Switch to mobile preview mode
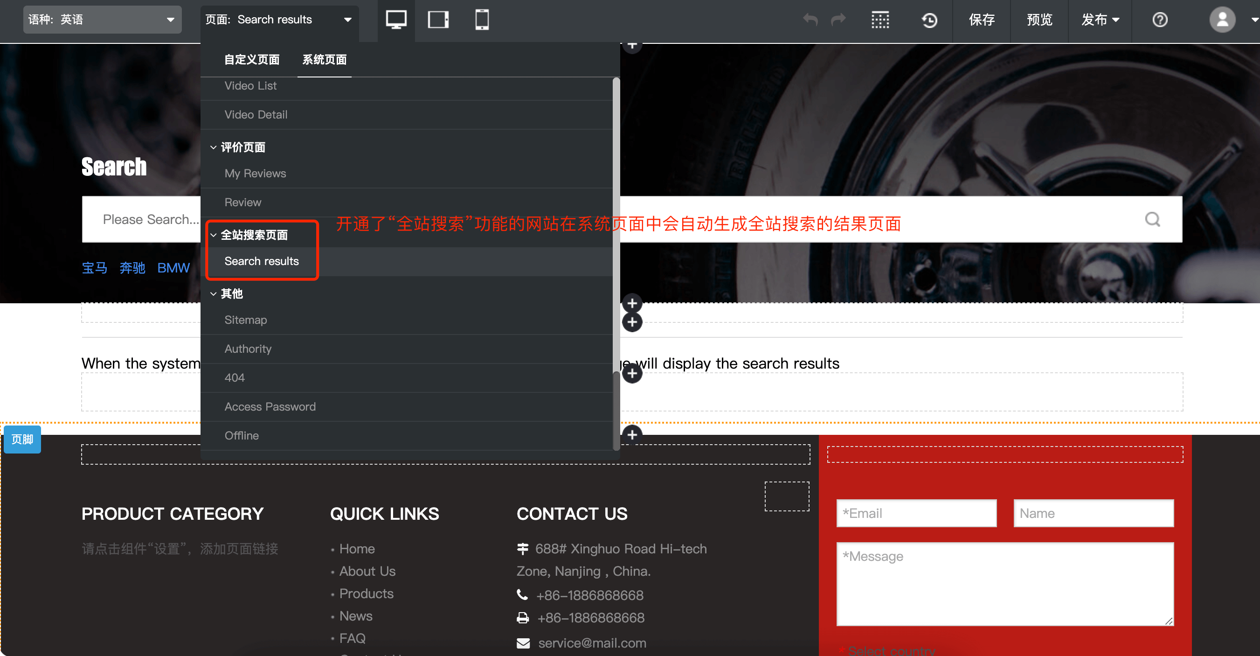1260x656 pixels. click(x=482, y=20)
